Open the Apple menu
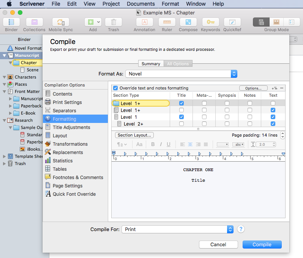Screen dimensions: 303x258 pyautogui.click(x=9, y=4)
